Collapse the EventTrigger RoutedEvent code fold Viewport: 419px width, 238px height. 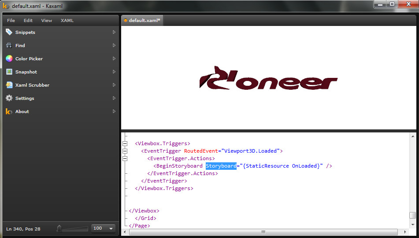click(125, 151)
